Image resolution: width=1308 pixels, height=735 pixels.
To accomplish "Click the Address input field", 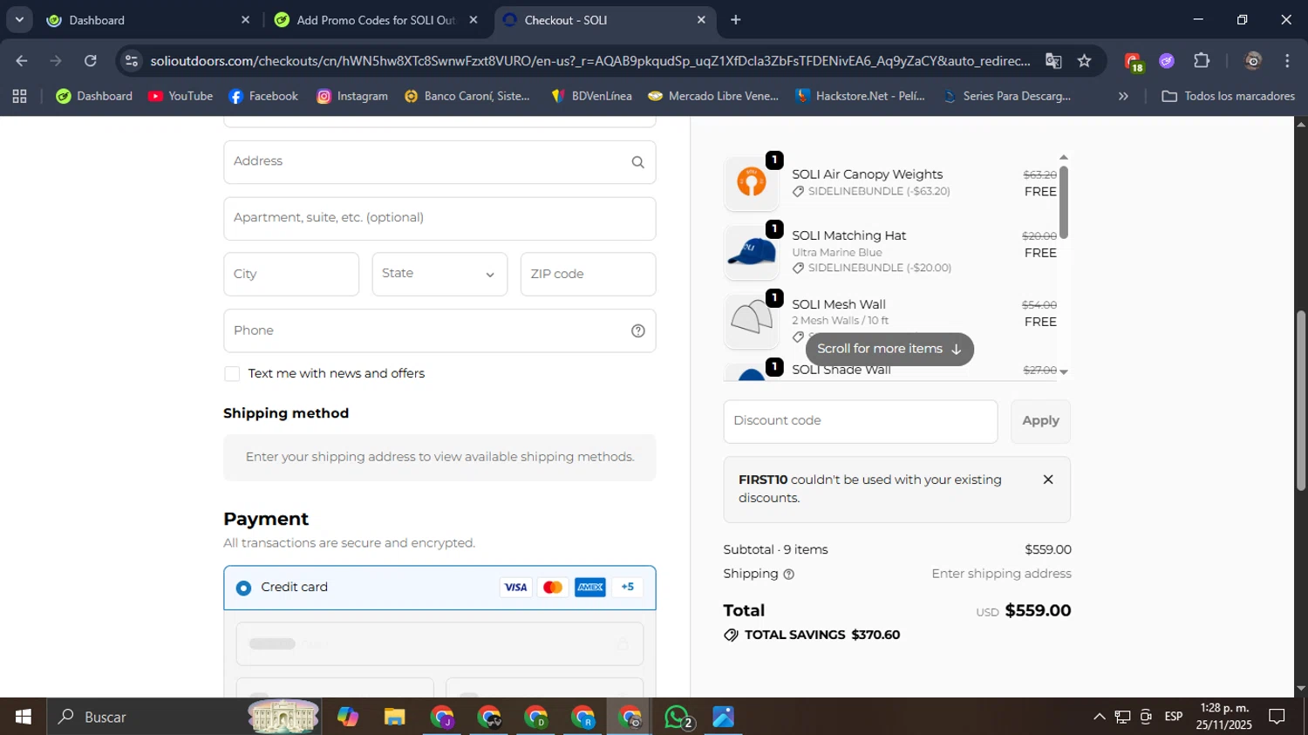I will (x=439, y=162).
